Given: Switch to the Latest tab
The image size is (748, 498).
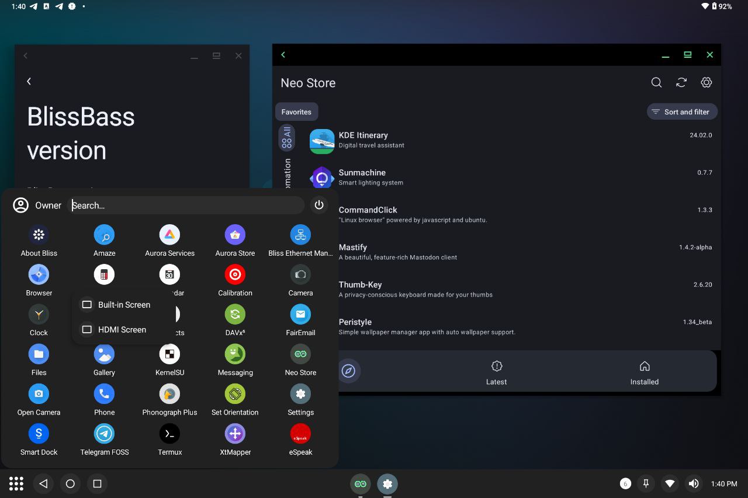Looking at the screenshot, I should pos(496,372).
